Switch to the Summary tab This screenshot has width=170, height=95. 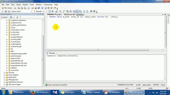point(80,15)
